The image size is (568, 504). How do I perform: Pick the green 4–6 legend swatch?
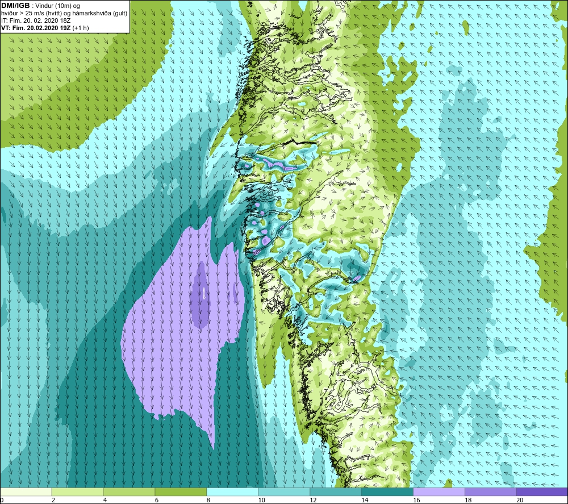coord(129,491)
